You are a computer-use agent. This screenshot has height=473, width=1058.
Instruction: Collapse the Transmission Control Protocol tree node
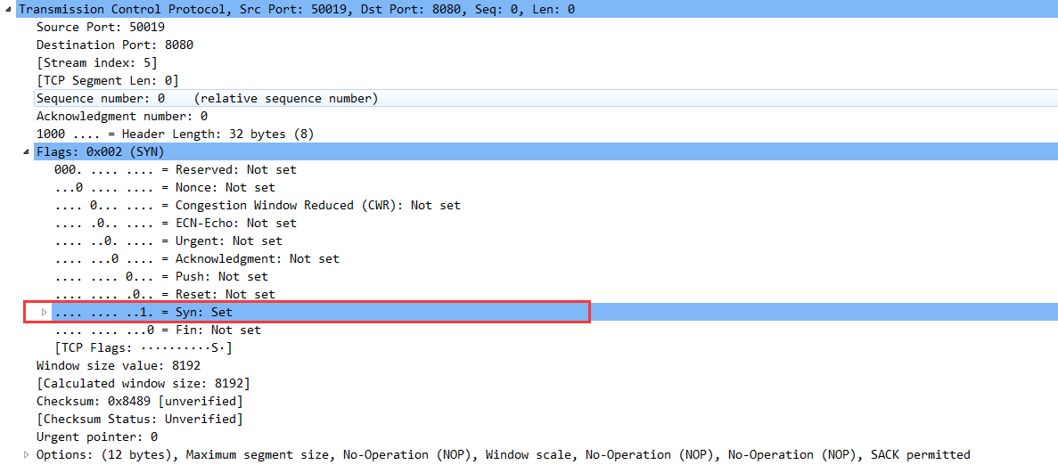[x=8, y=10]
